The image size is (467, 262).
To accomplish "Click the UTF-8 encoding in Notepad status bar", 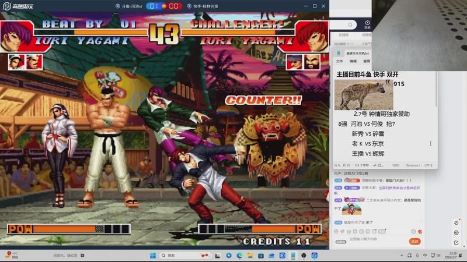I will point(428,165).
